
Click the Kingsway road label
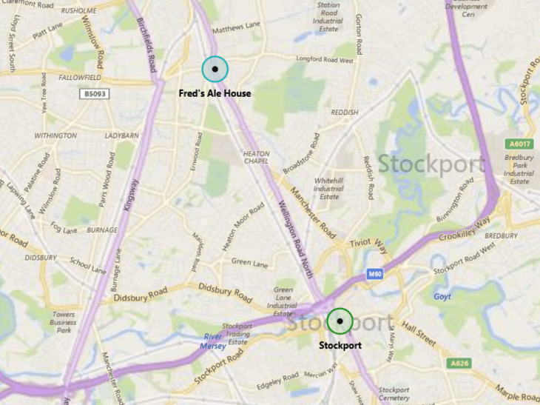pos(130,195)
